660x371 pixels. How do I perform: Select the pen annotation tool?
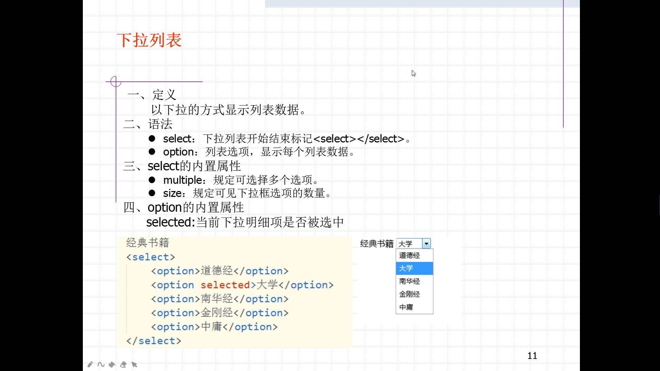coord(90,364)
